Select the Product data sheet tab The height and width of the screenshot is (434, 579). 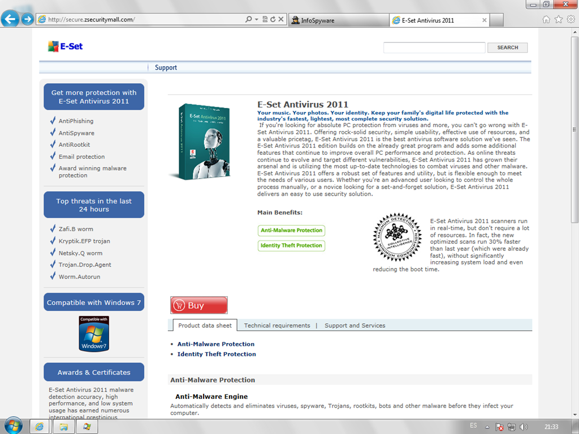tap(205, 325)
